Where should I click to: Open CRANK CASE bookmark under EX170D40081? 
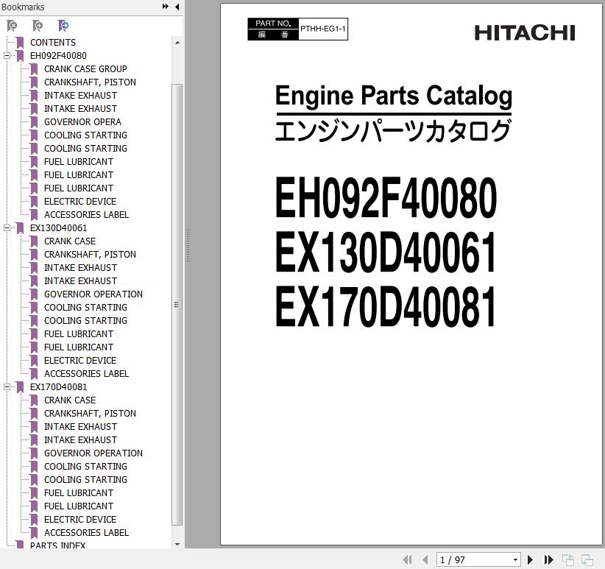coord(70,400)
